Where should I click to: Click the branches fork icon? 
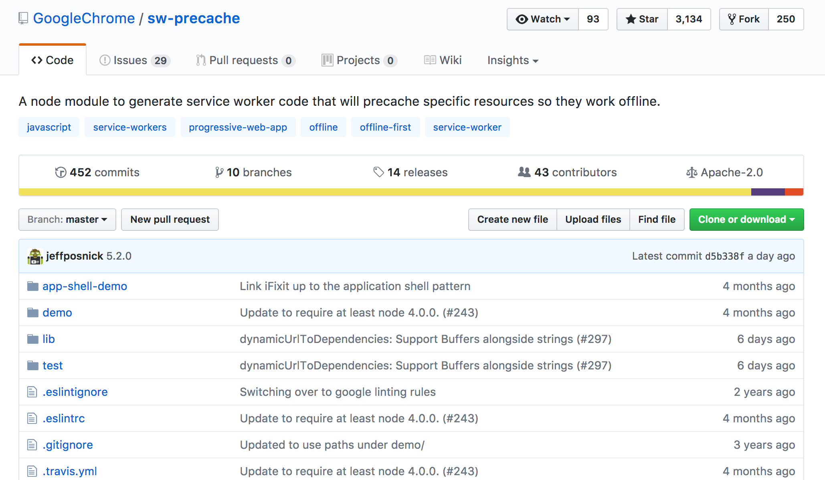coord(219,172)
